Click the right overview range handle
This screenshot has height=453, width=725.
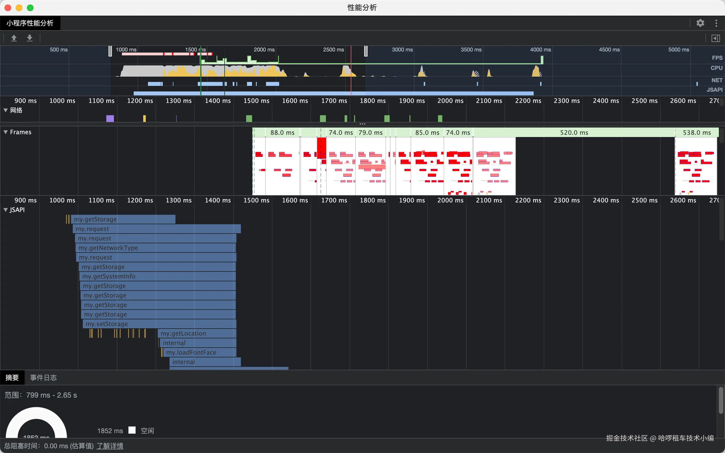[366, 51]
